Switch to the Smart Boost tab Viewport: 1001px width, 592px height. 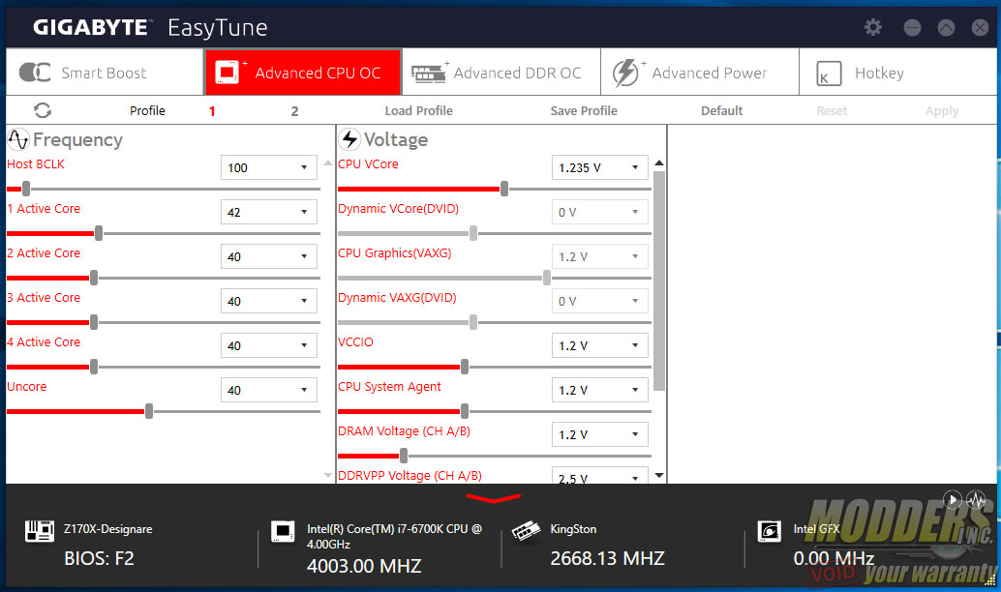pos(105,73)
